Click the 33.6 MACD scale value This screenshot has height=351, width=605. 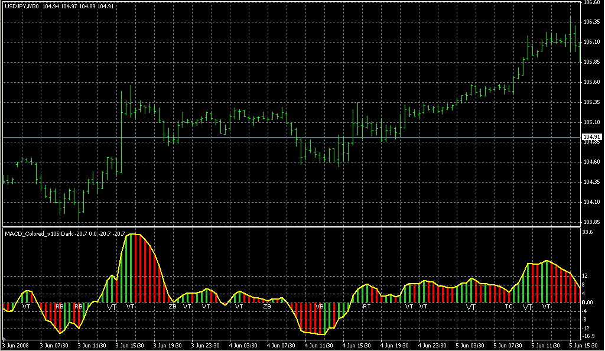point(588,233)
